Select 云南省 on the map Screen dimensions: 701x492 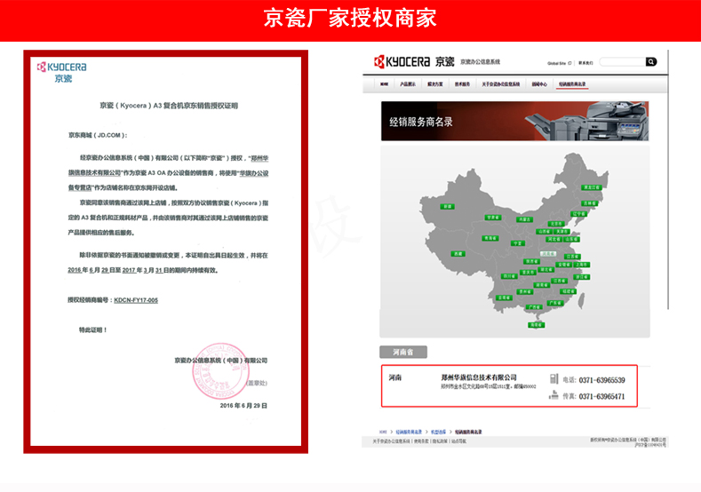(x=504, y=298)
